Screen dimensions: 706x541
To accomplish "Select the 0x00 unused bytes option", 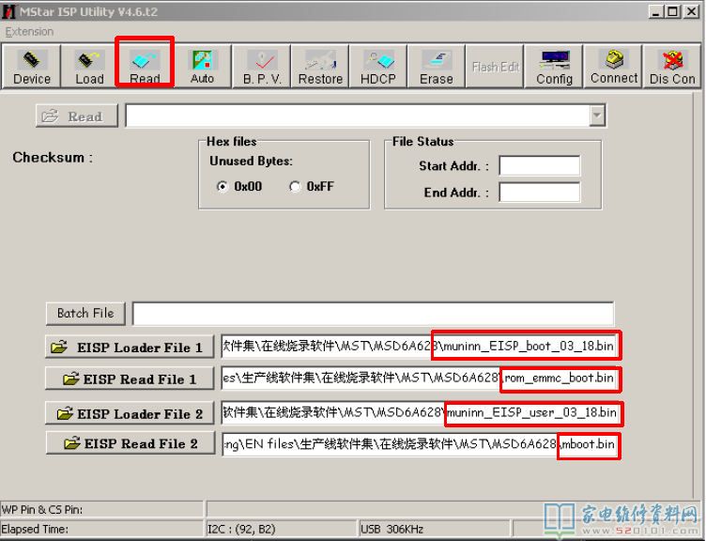I will [223, 187].
